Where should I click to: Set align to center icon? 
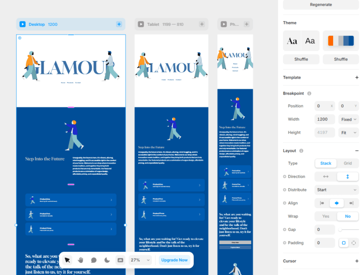[337, 203]
